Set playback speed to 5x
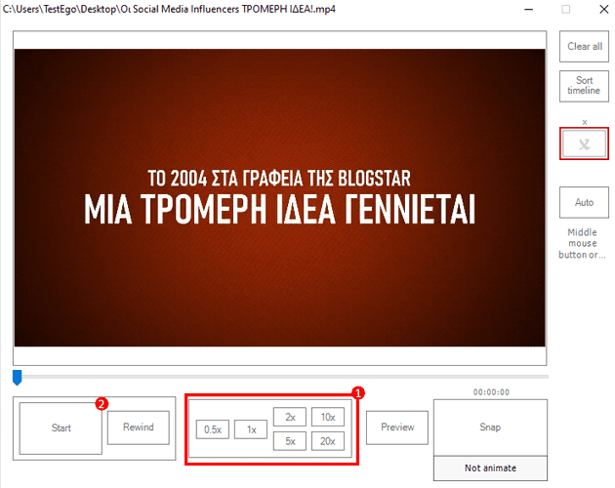The width and height of the screenshot is (615, 488). pos(290,441)
